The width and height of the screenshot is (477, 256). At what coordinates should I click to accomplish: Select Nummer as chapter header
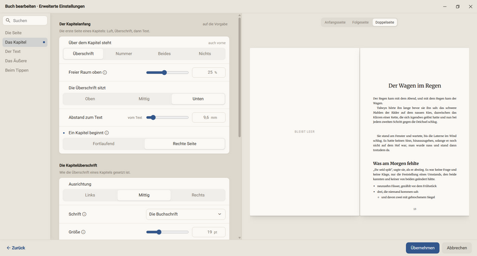pos(124,54)
